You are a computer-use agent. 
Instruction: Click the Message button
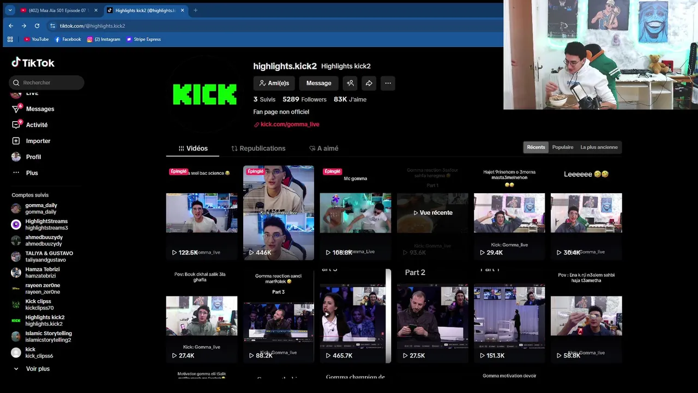pyautogui.click(x=319, y=83)
